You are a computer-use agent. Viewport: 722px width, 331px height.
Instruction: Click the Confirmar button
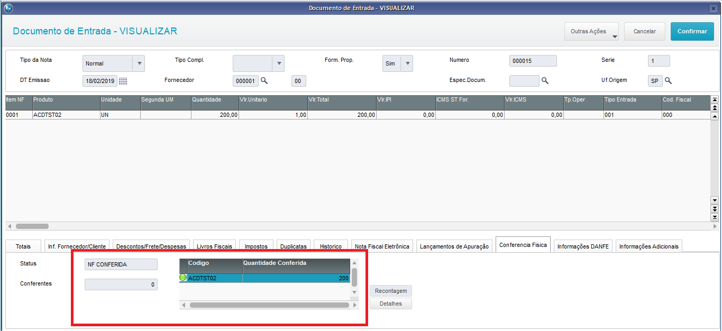pos(692,31)
